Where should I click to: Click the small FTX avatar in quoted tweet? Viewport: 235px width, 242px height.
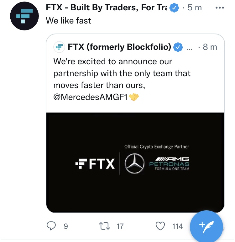pyautogui.click(x=59, y=47)
